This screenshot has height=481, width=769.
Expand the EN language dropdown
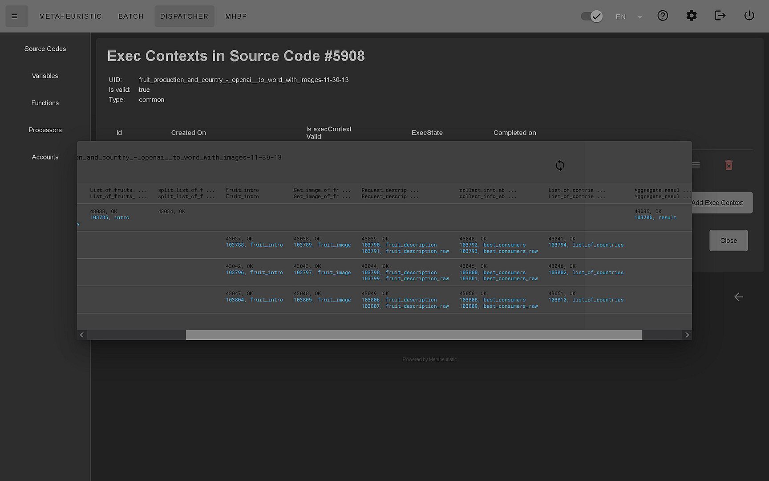pyautogui.click(x=629, y=17)
